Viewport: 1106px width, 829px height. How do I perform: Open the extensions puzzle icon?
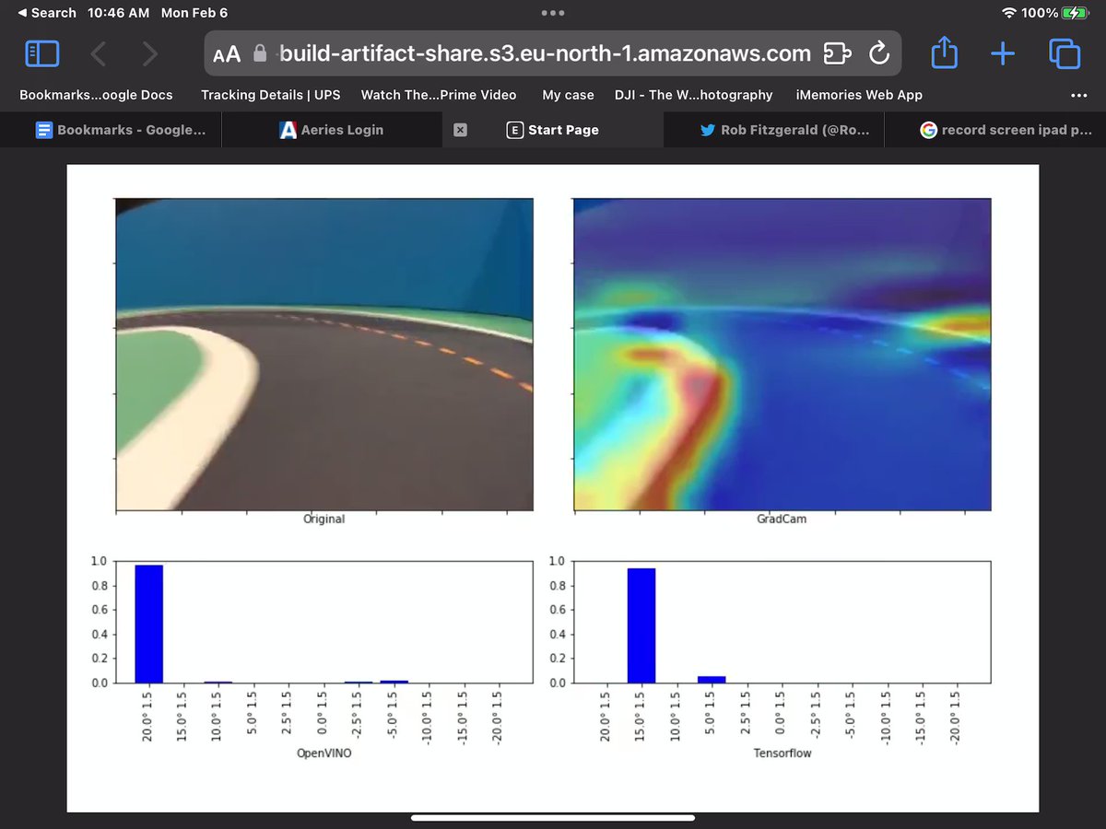(836, 53)
